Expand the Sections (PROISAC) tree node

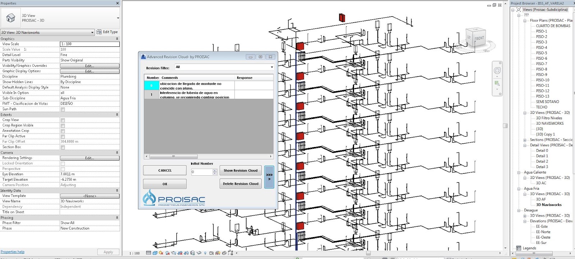tap(525, 140)
